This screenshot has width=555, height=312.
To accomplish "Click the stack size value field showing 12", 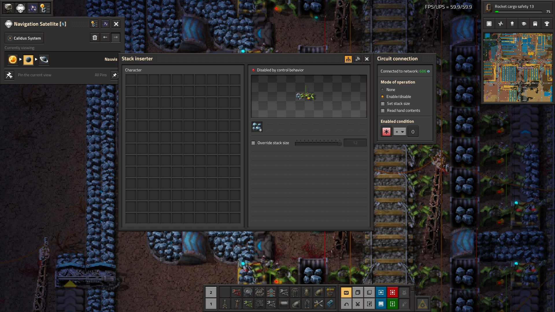I will tap(355, 143).
